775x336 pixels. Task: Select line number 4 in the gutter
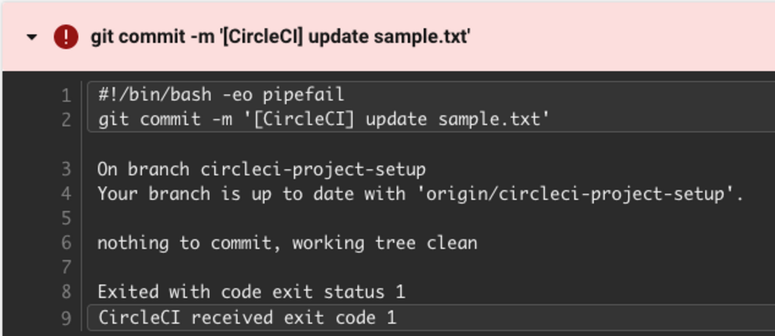coord(66,194)
